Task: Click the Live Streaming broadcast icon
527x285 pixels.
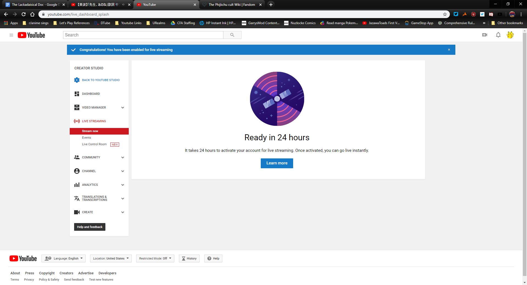Action: pyautogui.click(x=77, y=121)
